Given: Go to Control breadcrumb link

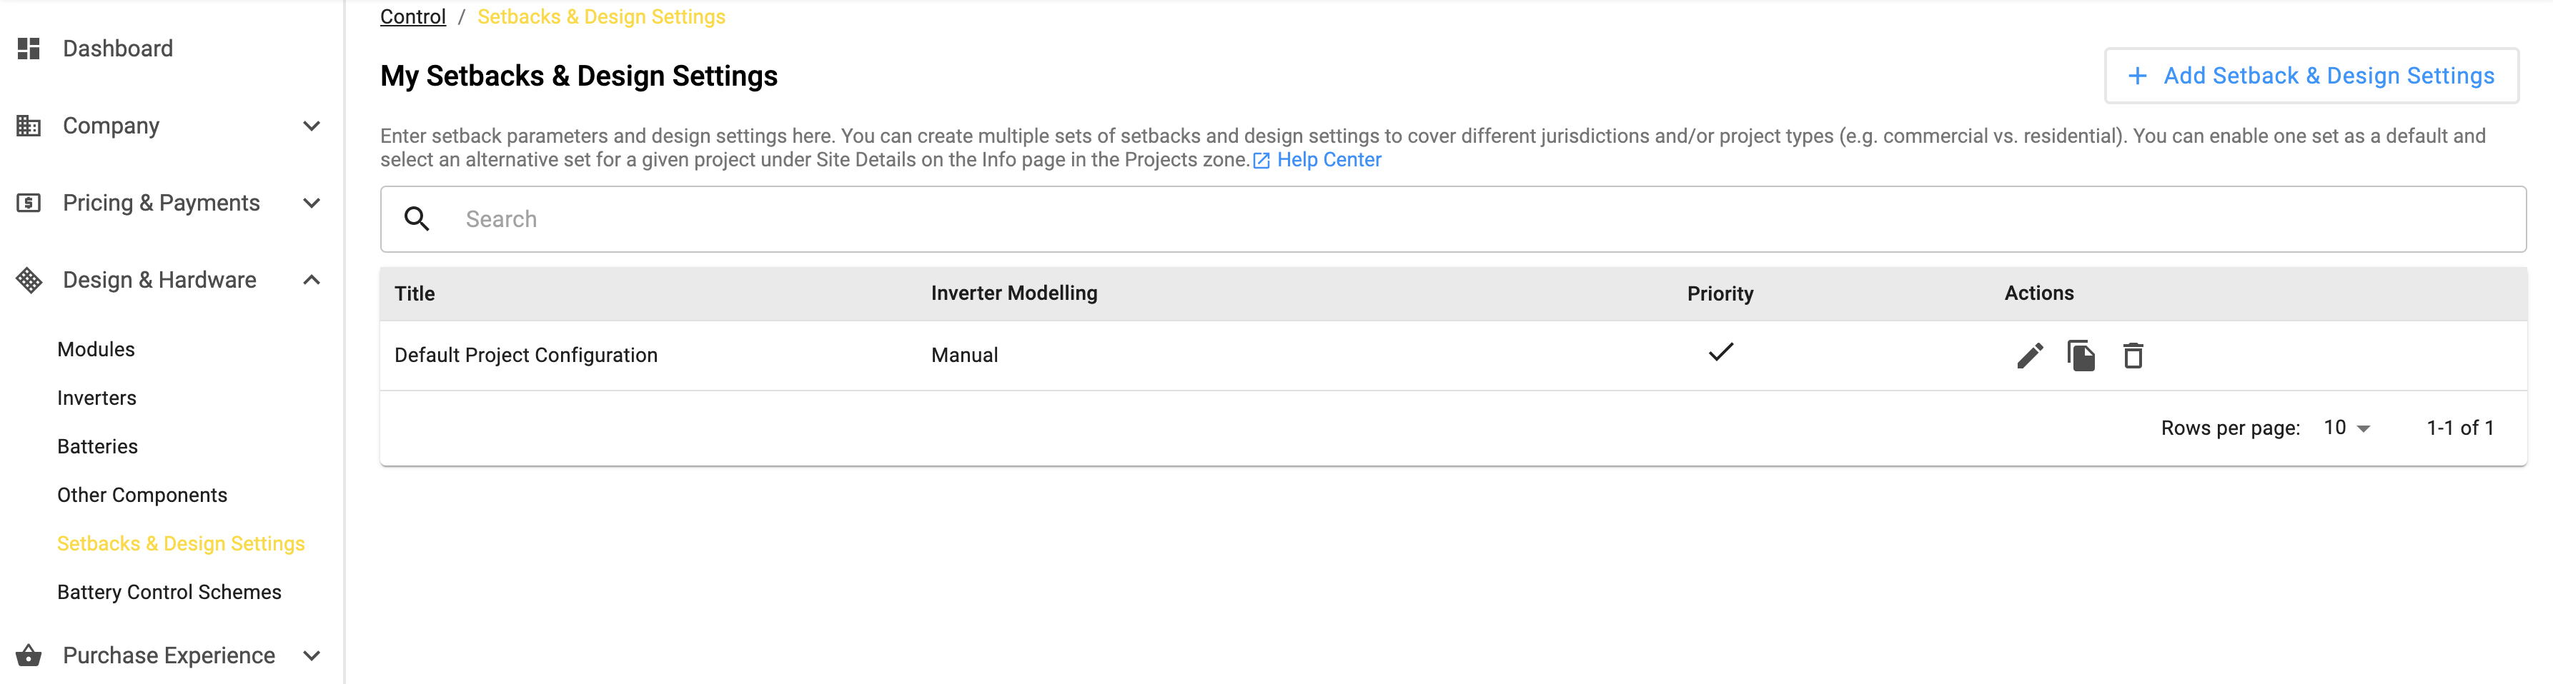Looking at the screenshot, I should 413,17.
